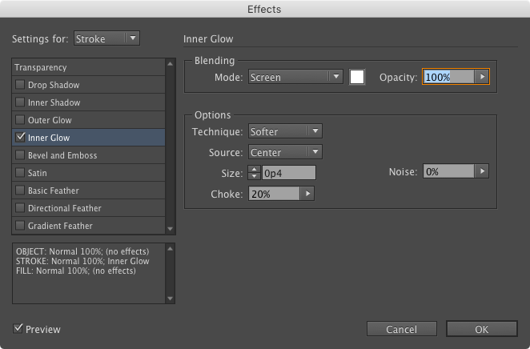Click the Choke 20% field
530x349 pixels.
coord(274,194)
